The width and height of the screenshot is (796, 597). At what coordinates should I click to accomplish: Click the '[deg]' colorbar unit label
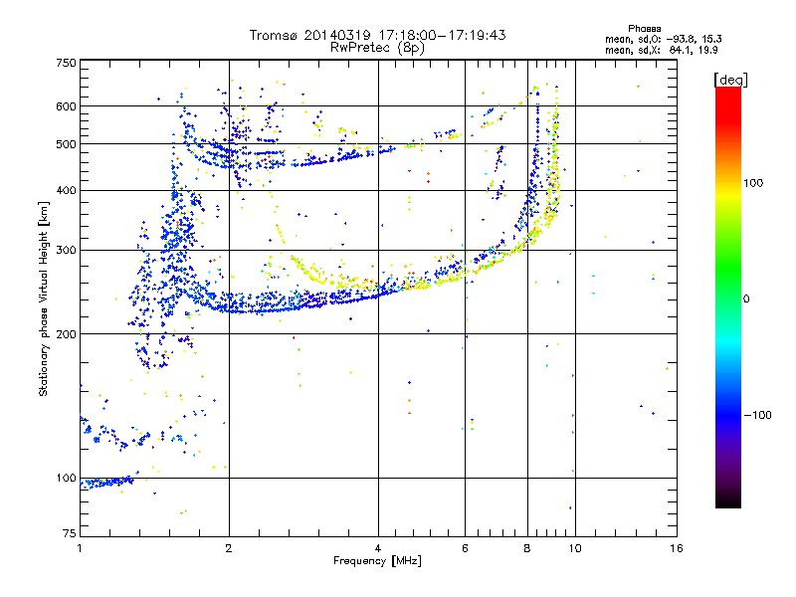click(x=730, y=81)
